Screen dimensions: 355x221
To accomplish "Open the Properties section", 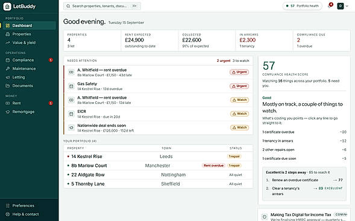I will tap(28, 34).
